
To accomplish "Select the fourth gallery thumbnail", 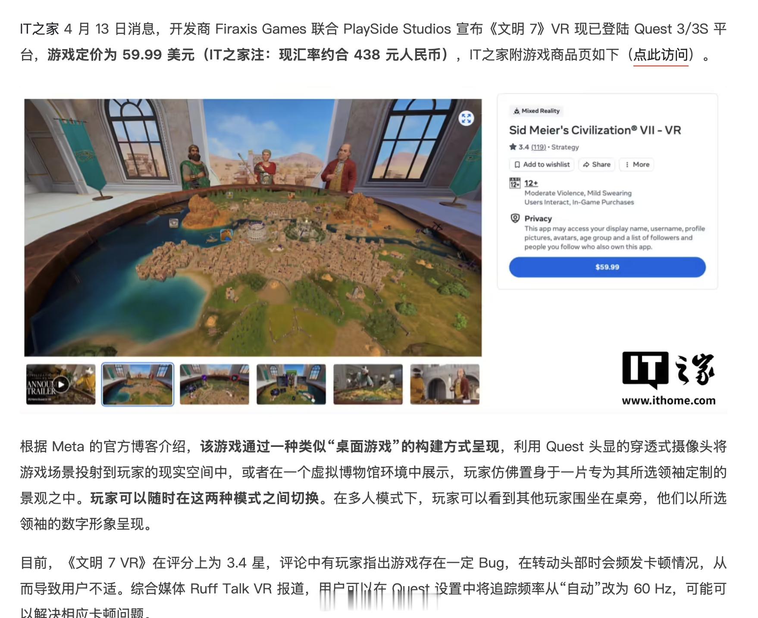I will tap(291, 384).
